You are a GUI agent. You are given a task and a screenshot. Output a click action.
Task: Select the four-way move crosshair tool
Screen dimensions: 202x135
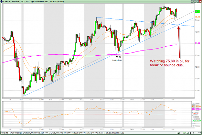(x=190, y=133)
